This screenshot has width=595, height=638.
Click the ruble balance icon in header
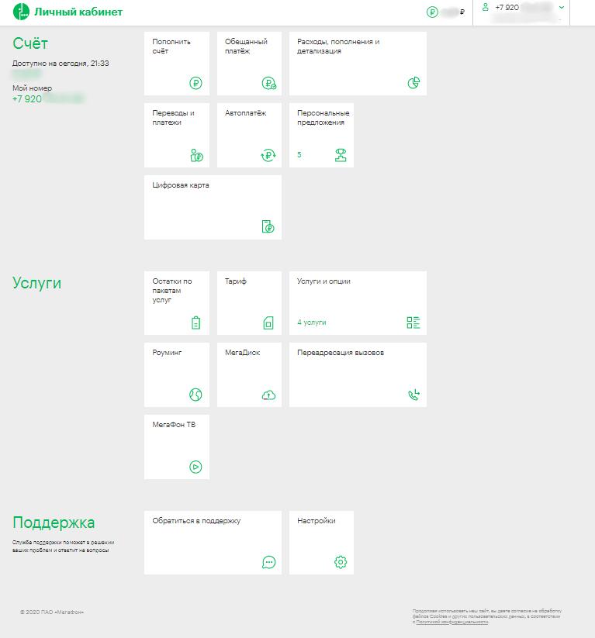[x=433, y=12]
